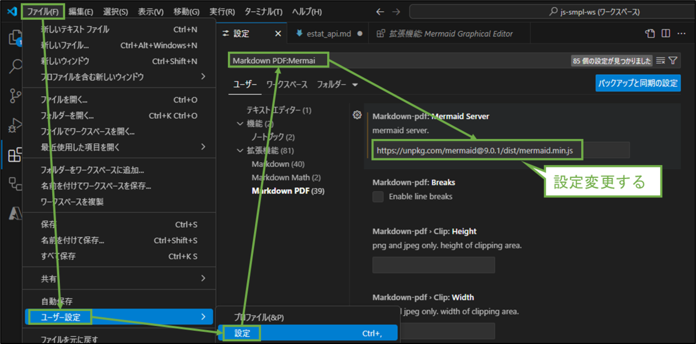Image resolution: width=696 pixels, height=344 pixels.
Task: Choose フォルダーを開く... menu item
Action: (120, 115)
